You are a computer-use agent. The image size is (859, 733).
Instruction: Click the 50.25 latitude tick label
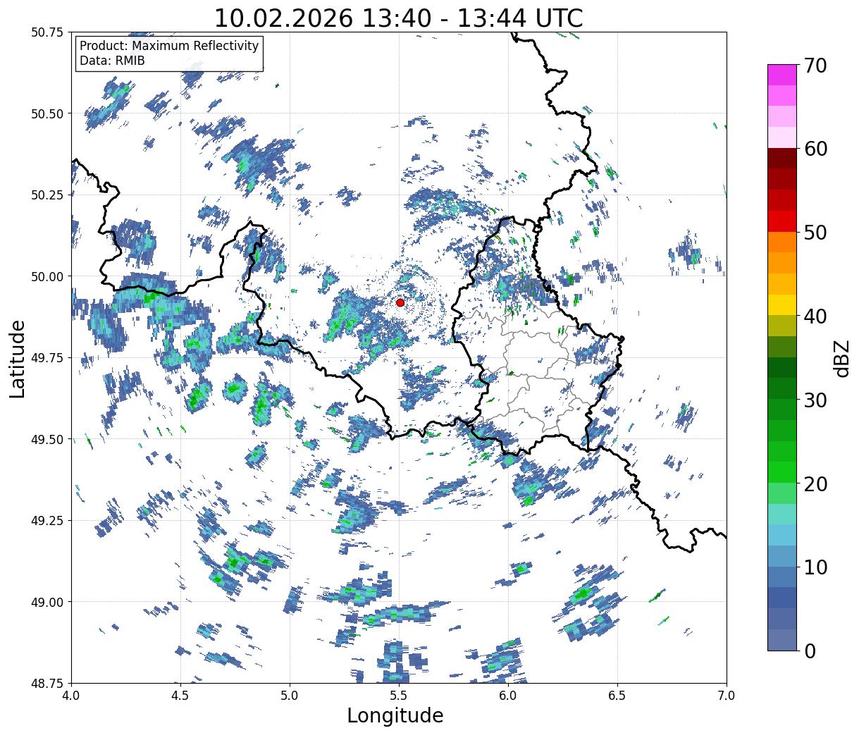[x=47, y=195]
